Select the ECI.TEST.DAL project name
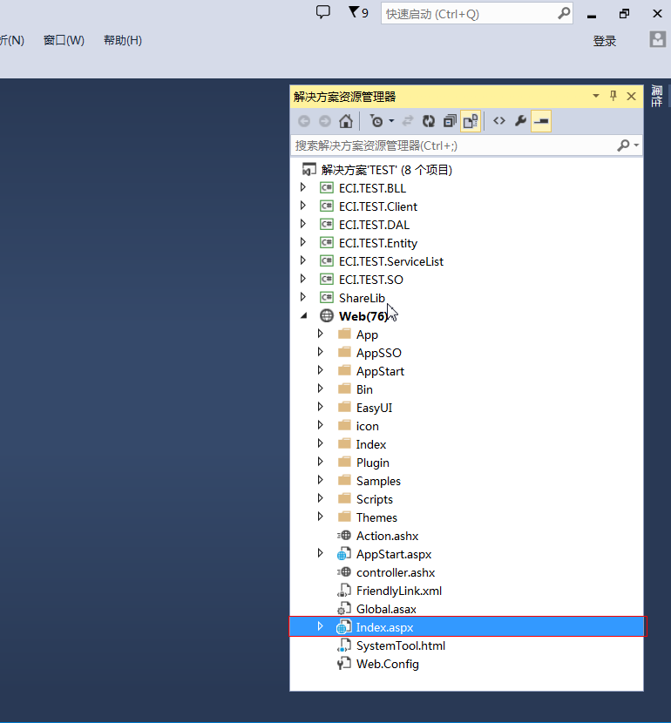This screenshot has width=671, height=723. [x=374, y=225]
